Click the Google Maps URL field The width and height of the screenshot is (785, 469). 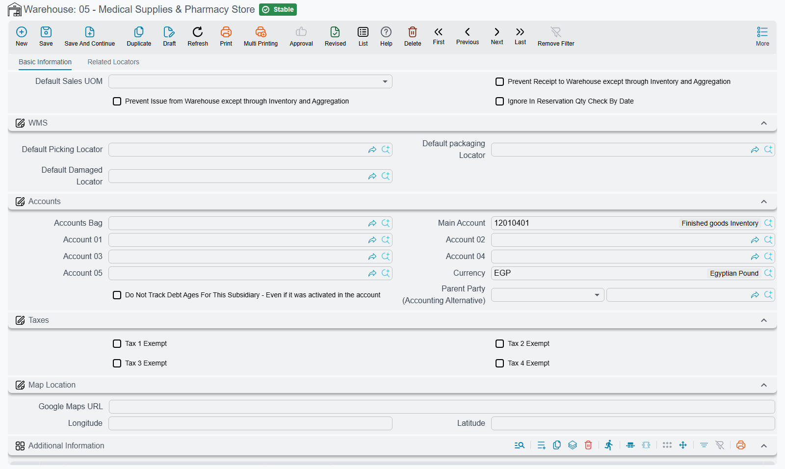point(442,407)
